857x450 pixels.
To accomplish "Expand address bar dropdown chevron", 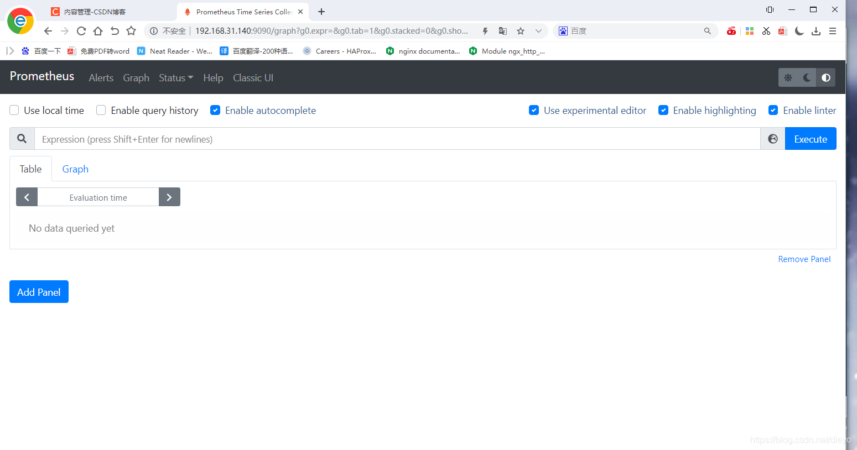I will (538, 31).
